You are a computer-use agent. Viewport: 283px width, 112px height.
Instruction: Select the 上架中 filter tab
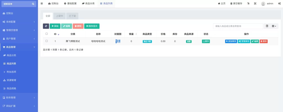point(60,16)
